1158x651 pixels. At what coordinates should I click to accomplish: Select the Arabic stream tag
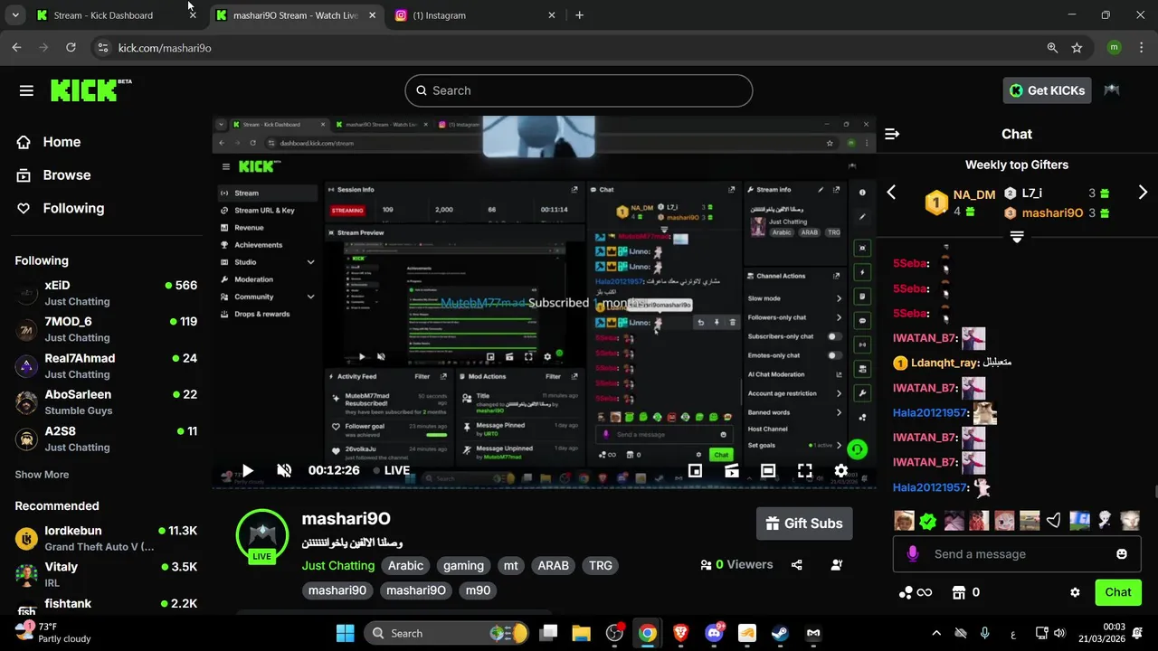pos(405,566)
